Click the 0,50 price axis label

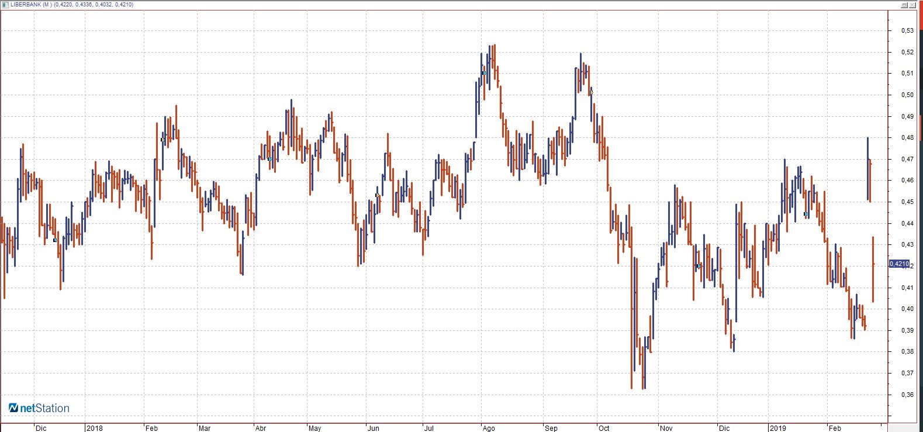point(907,95)
